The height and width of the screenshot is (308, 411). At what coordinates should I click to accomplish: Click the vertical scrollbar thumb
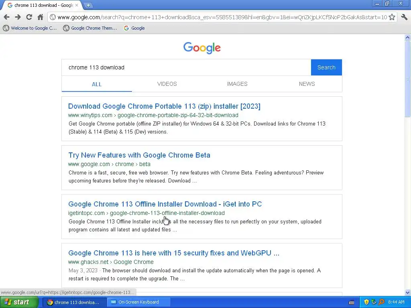pos(408,79)
